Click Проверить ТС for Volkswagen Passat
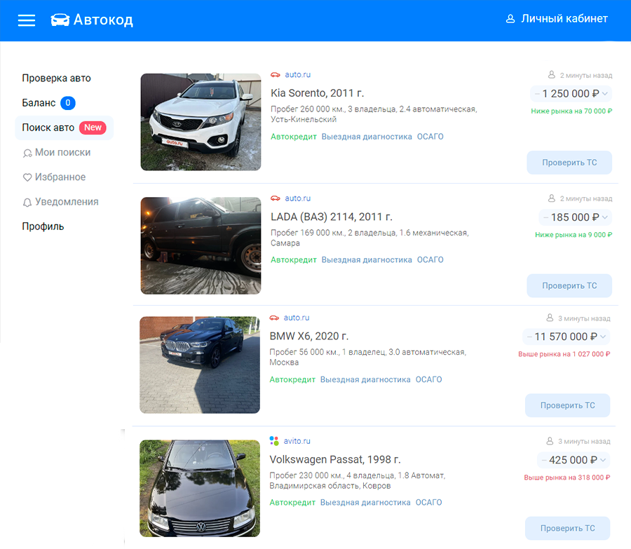The height and width of the screenshot is (549, 631). [567, 528]
